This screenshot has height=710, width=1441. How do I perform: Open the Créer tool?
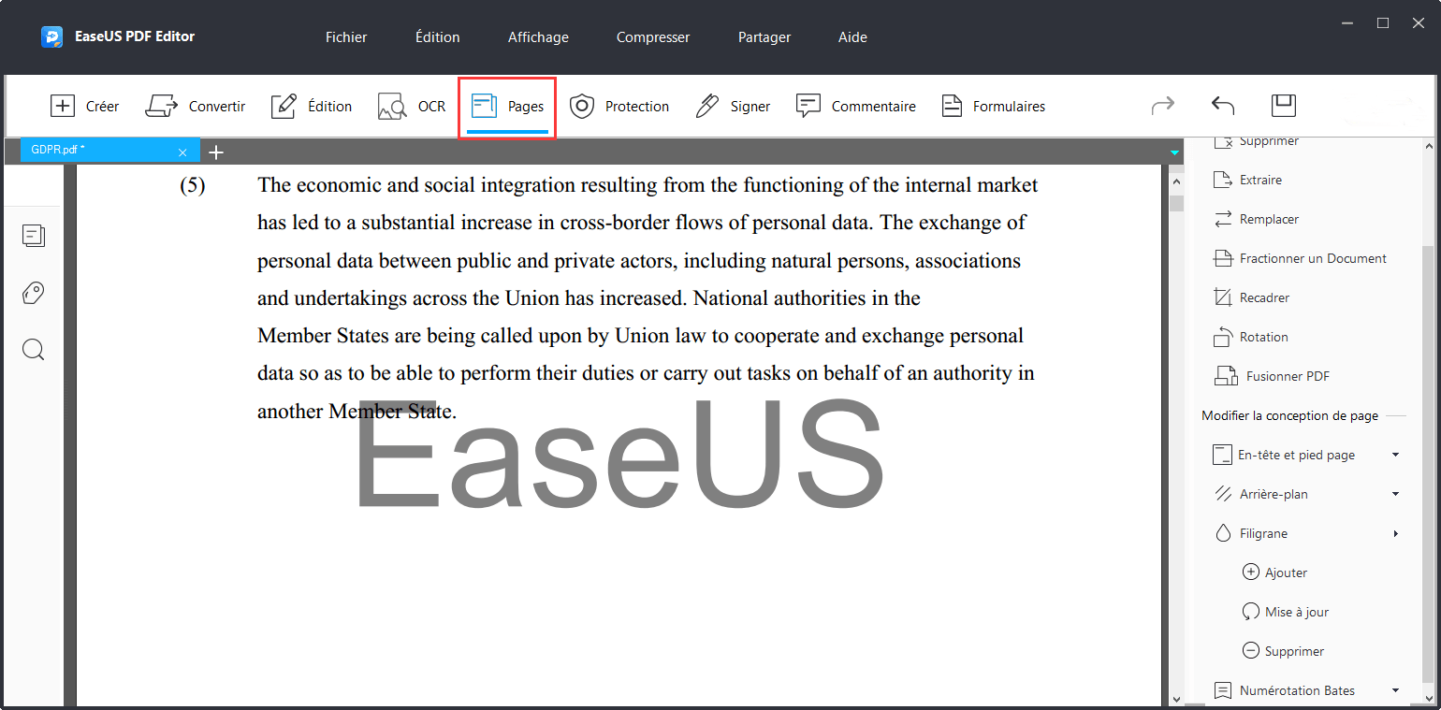click(84, 107)
